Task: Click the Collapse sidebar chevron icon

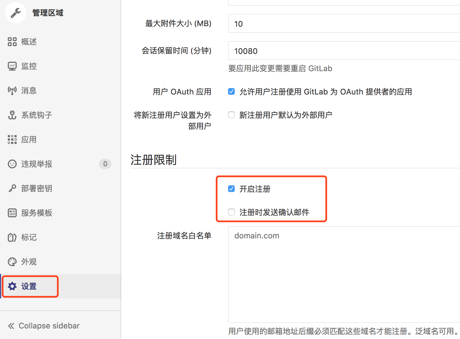Action: point(11,326)
